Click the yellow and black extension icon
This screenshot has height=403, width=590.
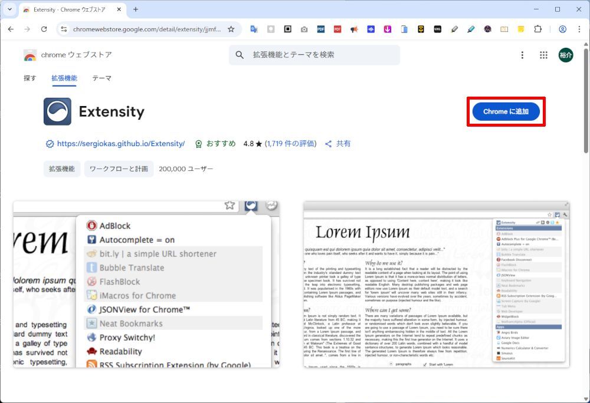[421, 29]
